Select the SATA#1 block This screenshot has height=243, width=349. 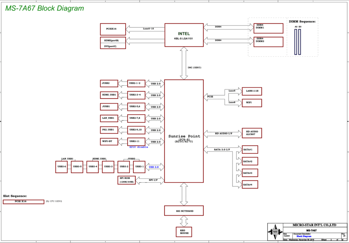(x=250, y=150)
